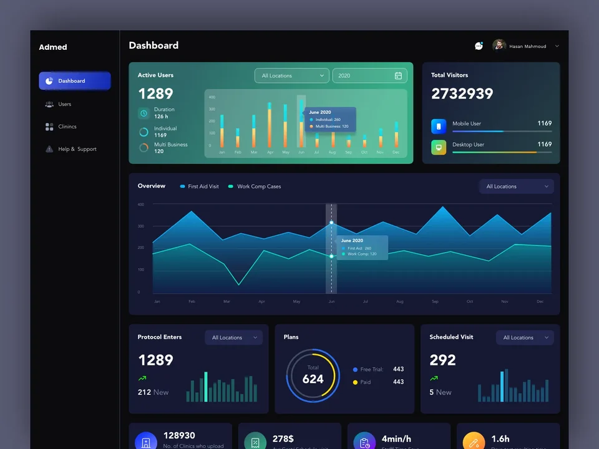Expand the user account menu chevron
599x449 pixels.
coord(557,46)
